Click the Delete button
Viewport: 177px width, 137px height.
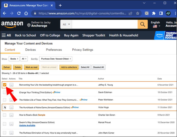[18, 67]
